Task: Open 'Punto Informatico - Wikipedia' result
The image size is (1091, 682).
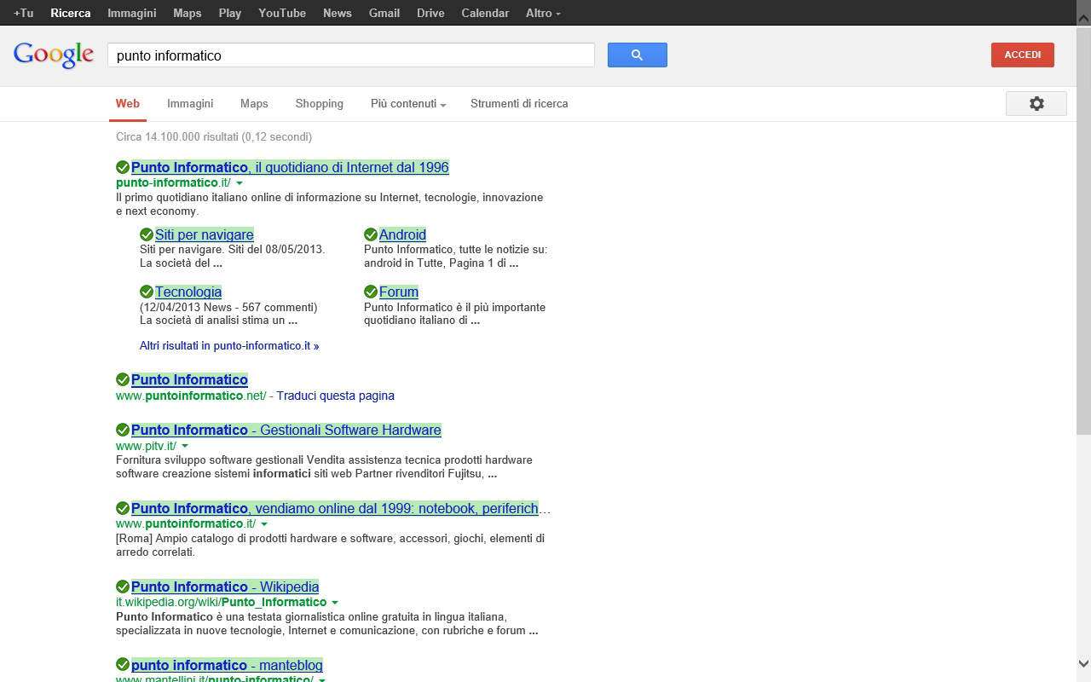Action: (225, 587)
